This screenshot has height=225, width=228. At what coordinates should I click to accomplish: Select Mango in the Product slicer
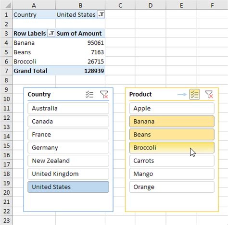172,174
